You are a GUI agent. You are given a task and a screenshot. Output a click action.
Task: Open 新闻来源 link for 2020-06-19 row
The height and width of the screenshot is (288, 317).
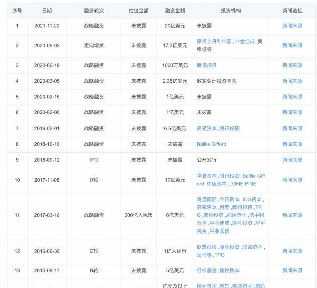pos(292,65)
